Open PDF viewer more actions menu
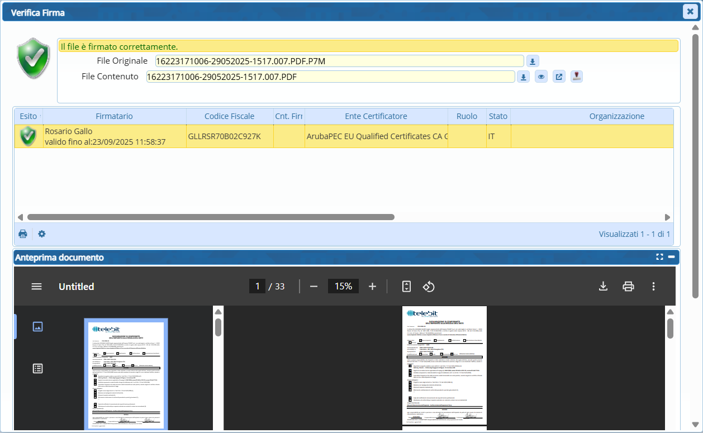Image resolution: width=703 pixels, height=433 pixels. coord(653,287)
